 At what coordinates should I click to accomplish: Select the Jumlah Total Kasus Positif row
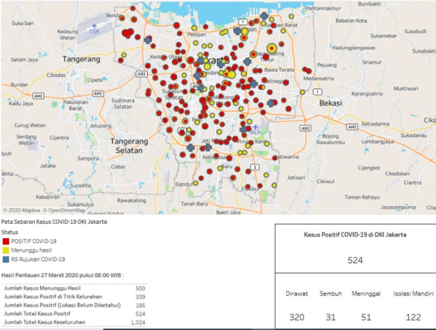pos(74,314)
